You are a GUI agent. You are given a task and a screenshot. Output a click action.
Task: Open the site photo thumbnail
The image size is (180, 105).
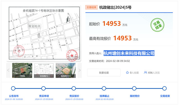[x=66, y=70]
